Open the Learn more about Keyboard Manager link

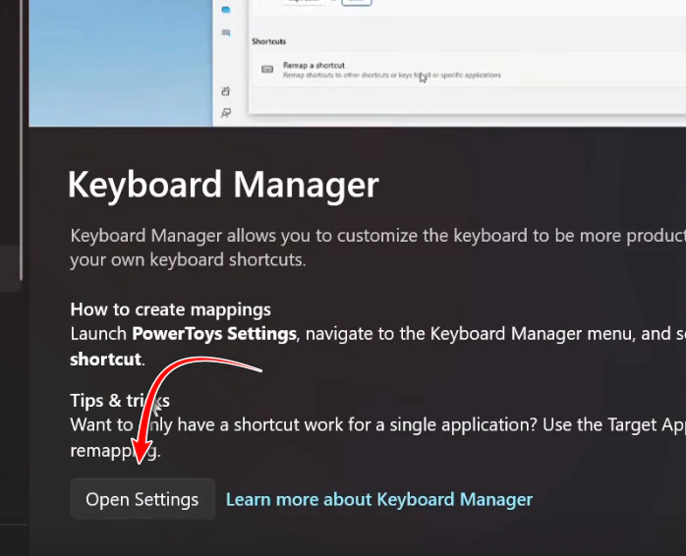(379, 500)
